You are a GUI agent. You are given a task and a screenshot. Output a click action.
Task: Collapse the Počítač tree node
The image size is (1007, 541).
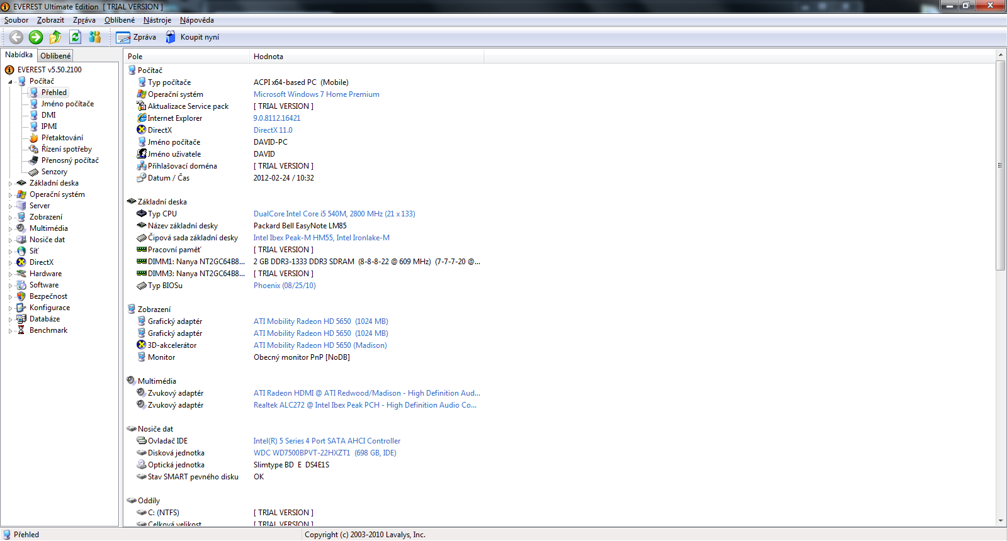click(11, 82)
